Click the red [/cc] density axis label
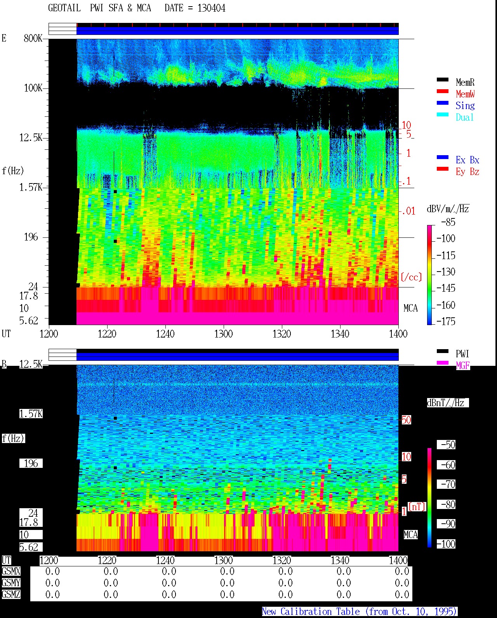The width and height of the screenshot is (497, 618). pyautogui.click(x=411, y=277)
